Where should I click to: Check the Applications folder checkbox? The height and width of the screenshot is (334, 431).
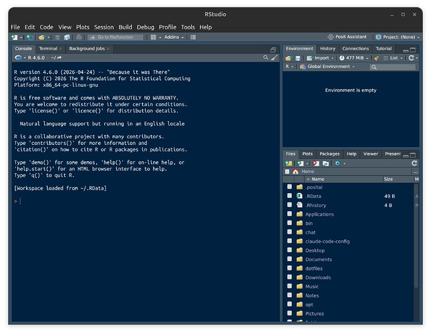coord(289,214)
